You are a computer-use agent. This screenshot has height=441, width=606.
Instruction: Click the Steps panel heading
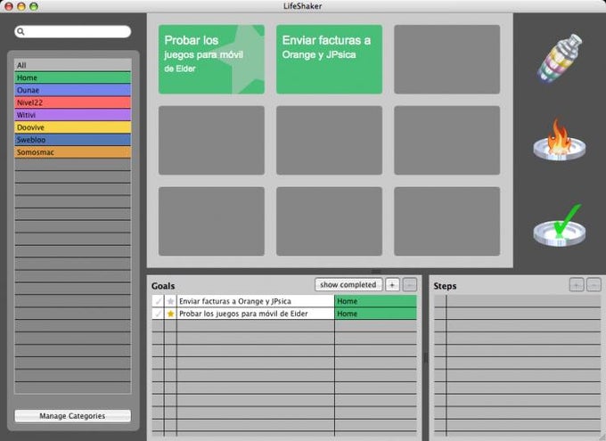(445, 286)
